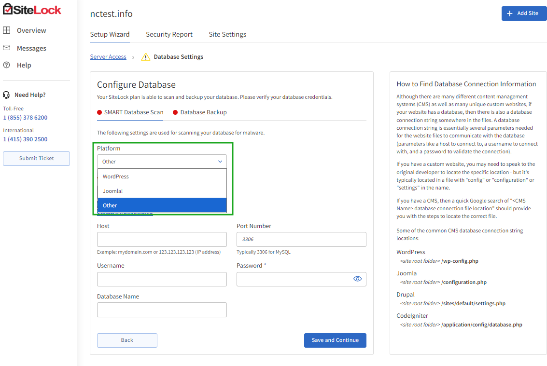Focus the Password input field
The width and height of the screenshot is (547, 366).
point(301,279)
